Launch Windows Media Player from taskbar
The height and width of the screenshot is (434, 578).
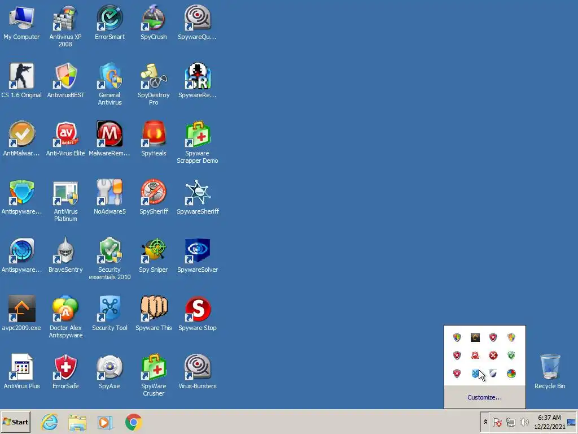coord(105,422)
